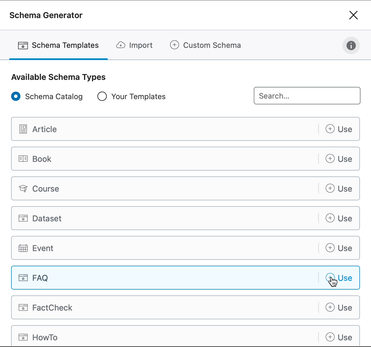The height and width of the screenshot is (347, 371).
Task: Click the Dataset schema icon
Action: coord(23,218)
